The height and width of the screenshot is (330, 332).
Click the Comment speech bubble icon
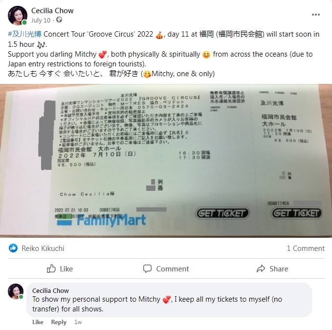[147, 268]
